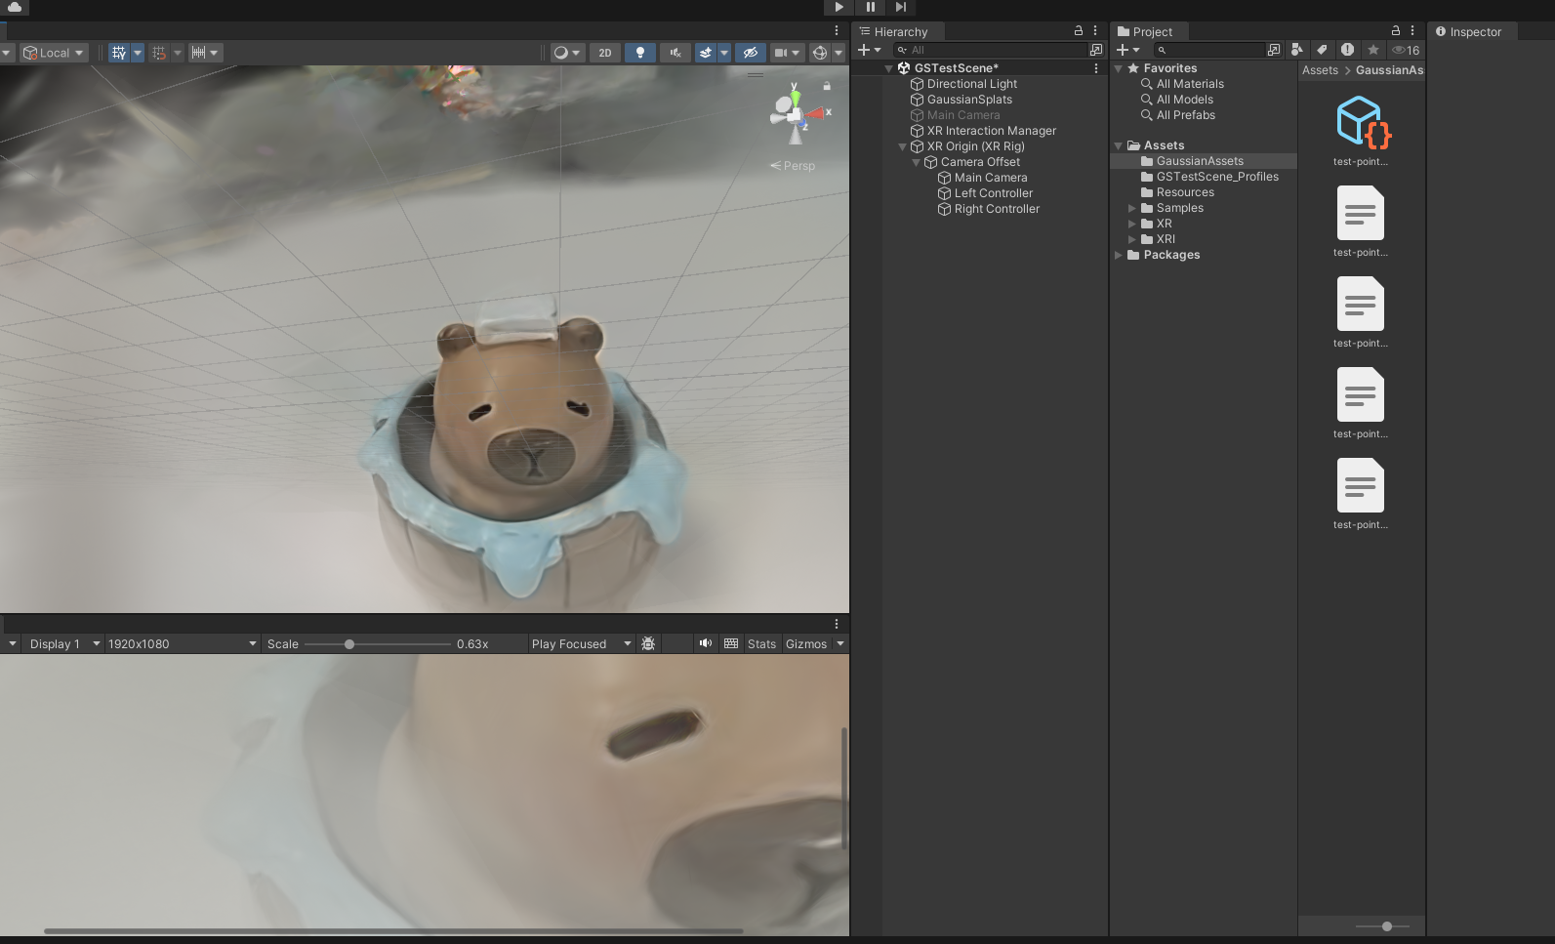1555x944 pixels.
Task: Click the Hierarchy panel lock icon
Action: 1079,31
